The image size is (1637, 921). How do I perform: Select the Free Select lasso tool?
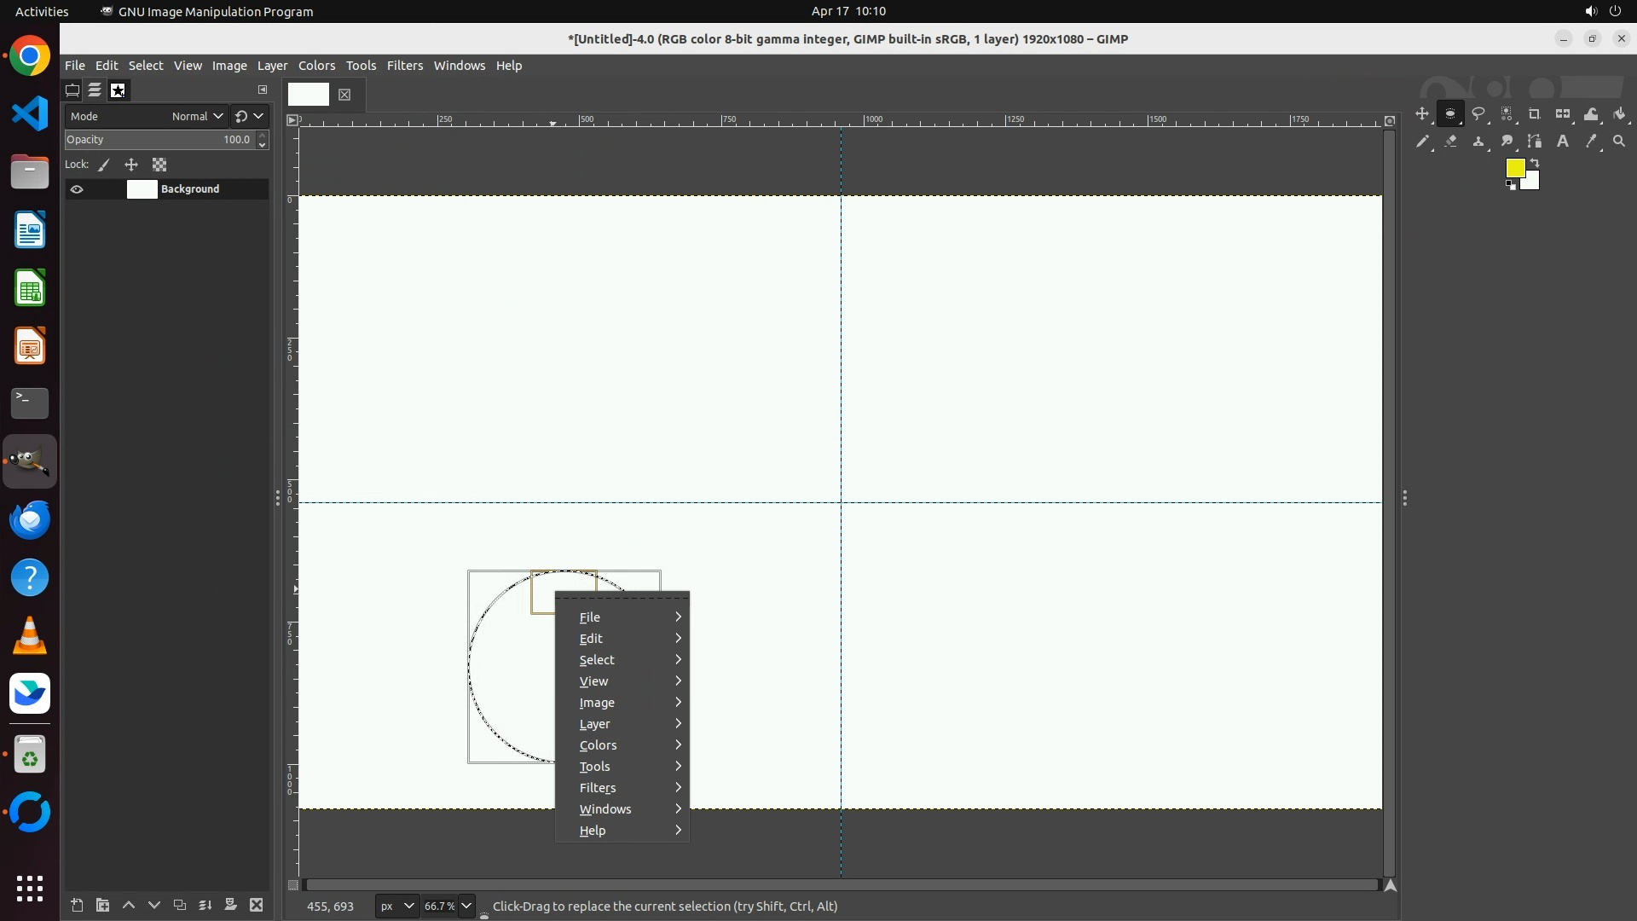click(x=1478, y=114)
